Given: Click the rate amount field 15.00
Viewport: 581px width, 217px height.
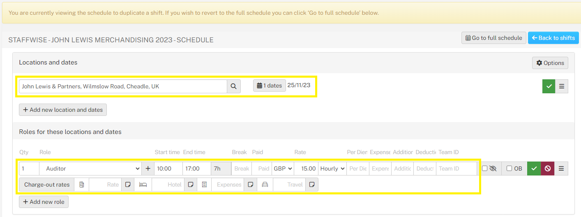Looking at the screenshot, I should 306,169.
